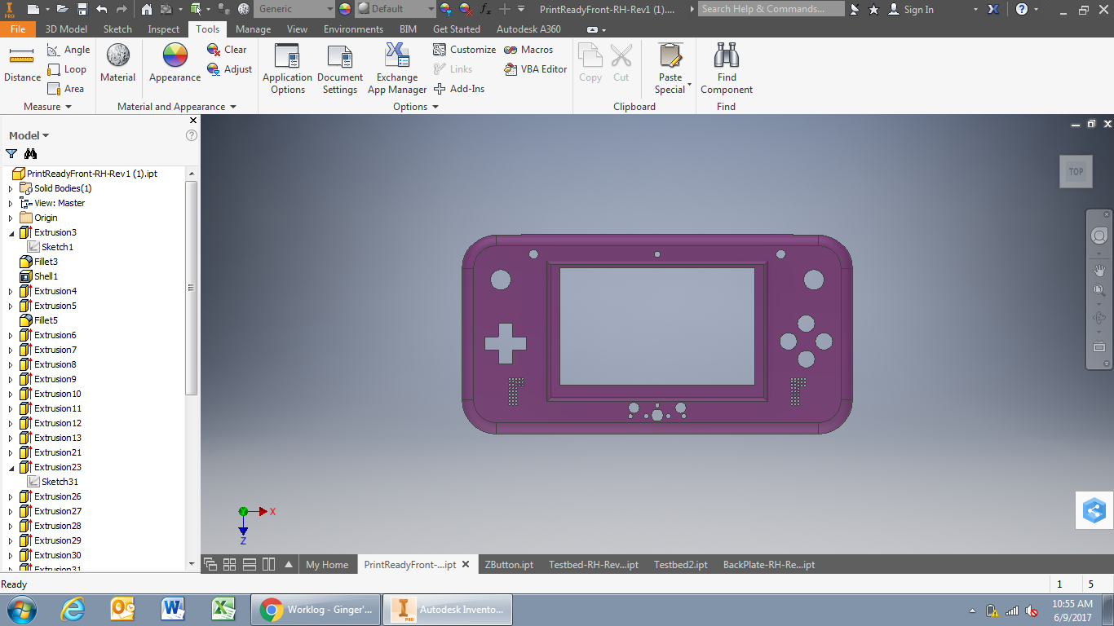Click in the Search Help & Commands field
1114x626 pixels.
pos(772,9)
